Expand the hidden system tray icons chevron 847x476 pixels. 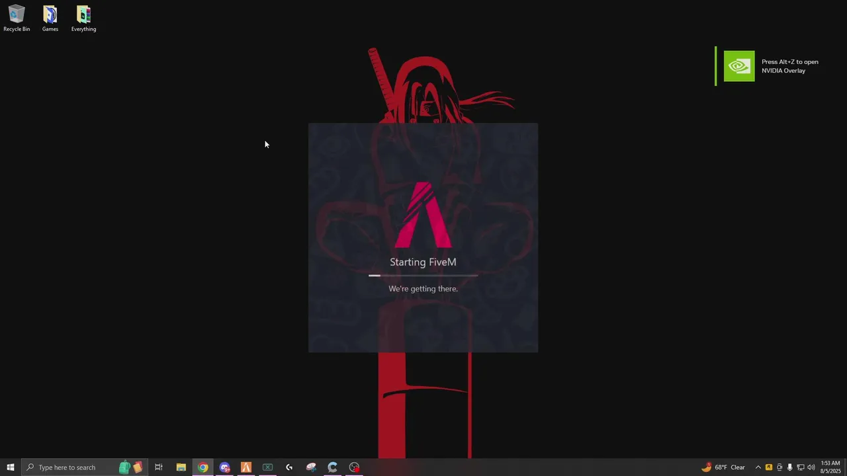758,467
